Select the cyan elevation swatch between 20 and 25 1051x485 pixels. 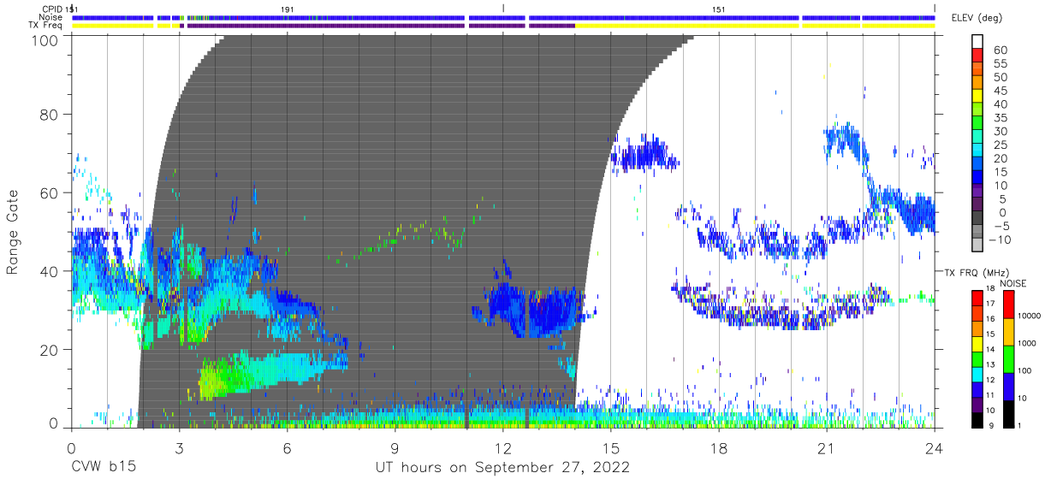coord(977,151)
